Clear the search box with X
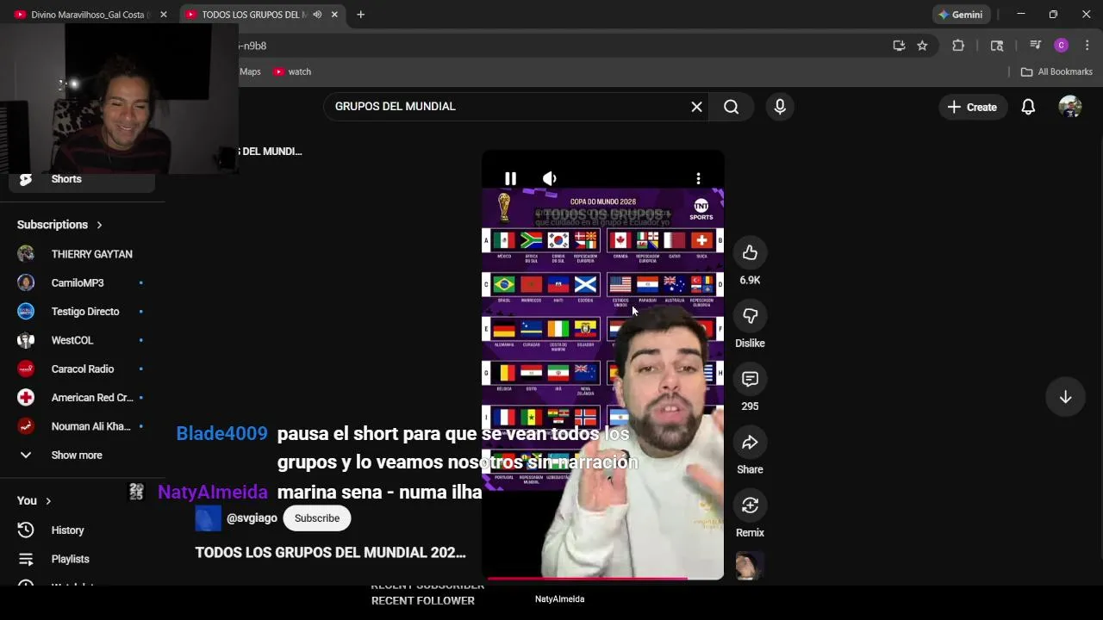This screenshot has width=1103, height=620. [x=696, y=107]
